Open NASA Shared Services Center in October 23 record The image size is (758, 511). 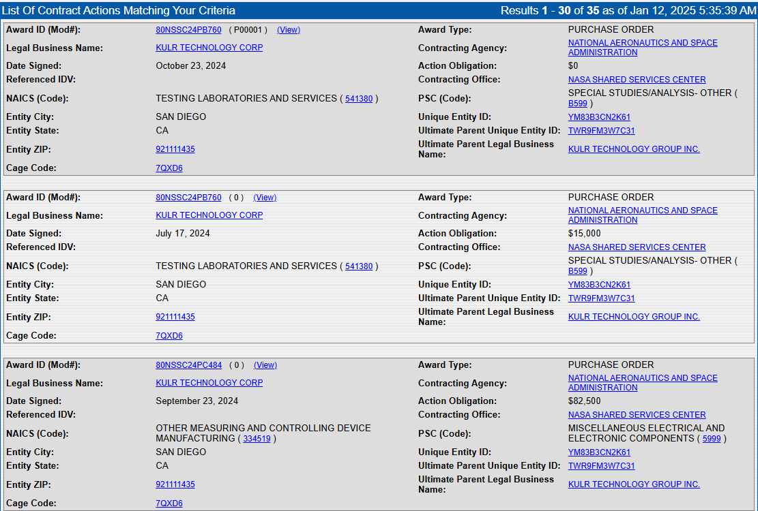637,80
